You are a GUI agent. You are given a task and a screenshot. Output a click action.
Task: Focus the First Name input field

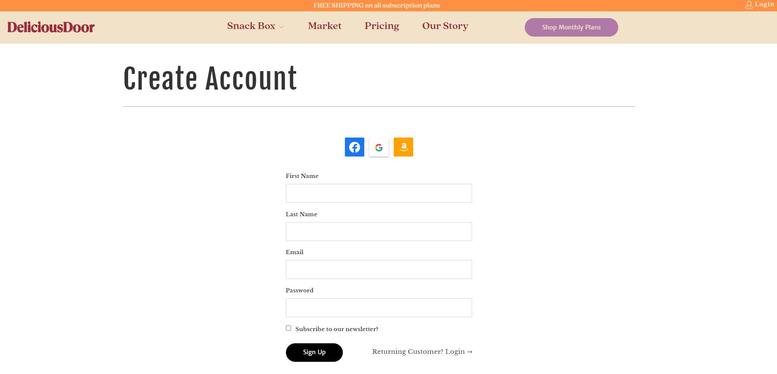coord(379,194)
